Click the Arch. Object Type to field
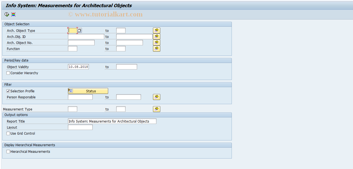The width and height of the screenshot is (353, 169). 121,31
